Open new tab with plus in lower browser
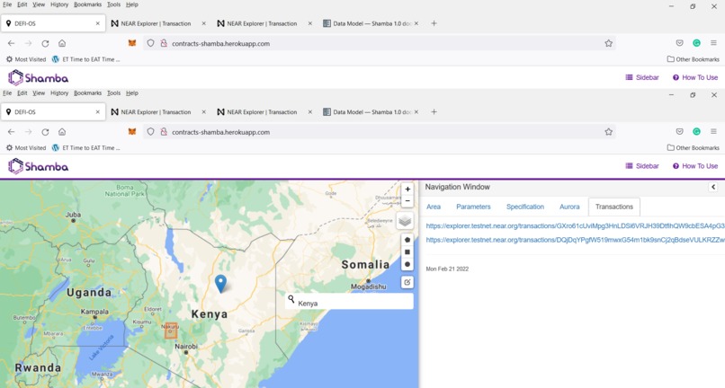The image size is (725, 388). (434, 111)
